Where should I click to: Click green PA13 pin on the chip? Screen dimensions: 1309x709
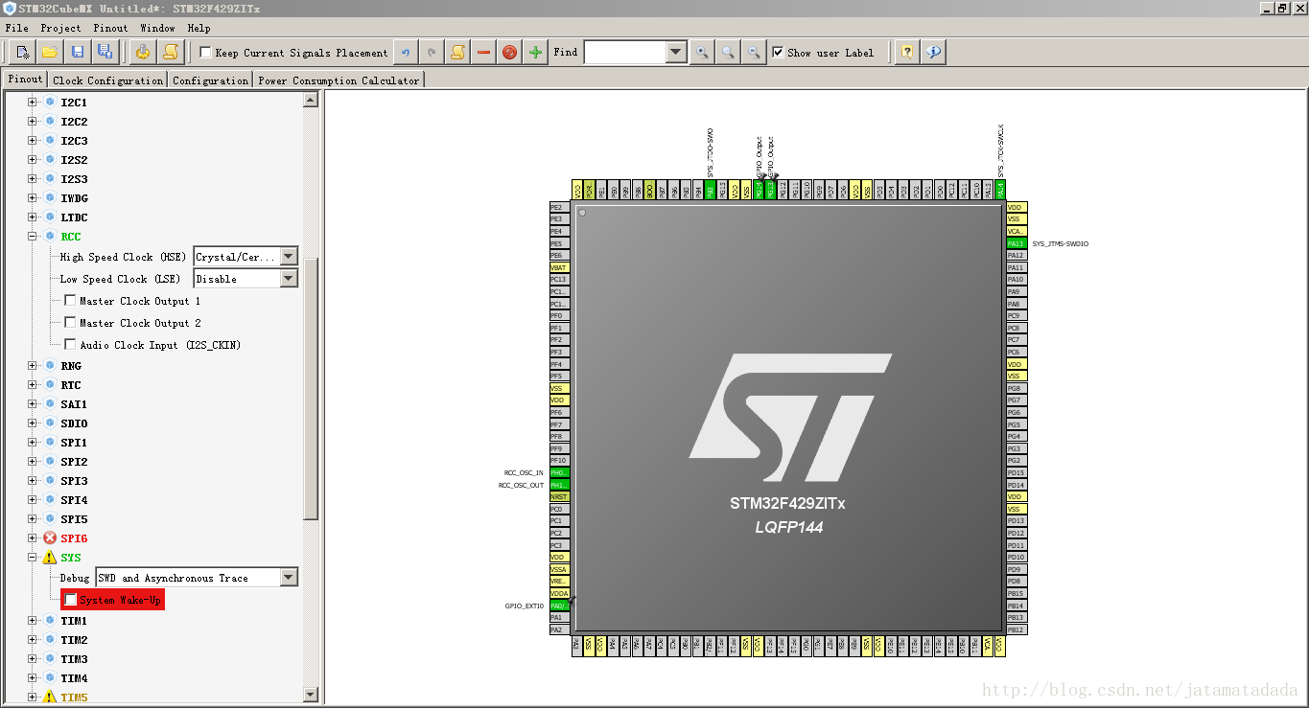click(1017, 243)
